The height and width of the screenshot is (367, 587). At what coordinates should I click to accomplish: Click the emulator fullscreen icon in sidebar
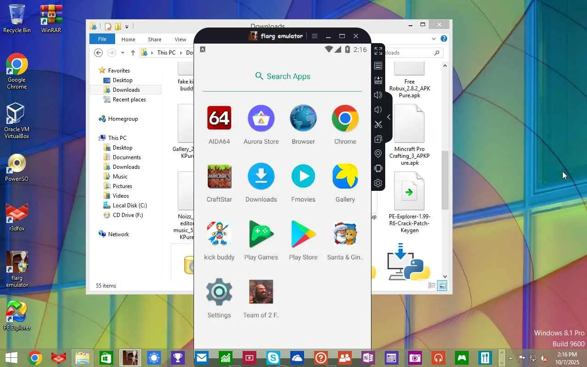click(378, 51)
